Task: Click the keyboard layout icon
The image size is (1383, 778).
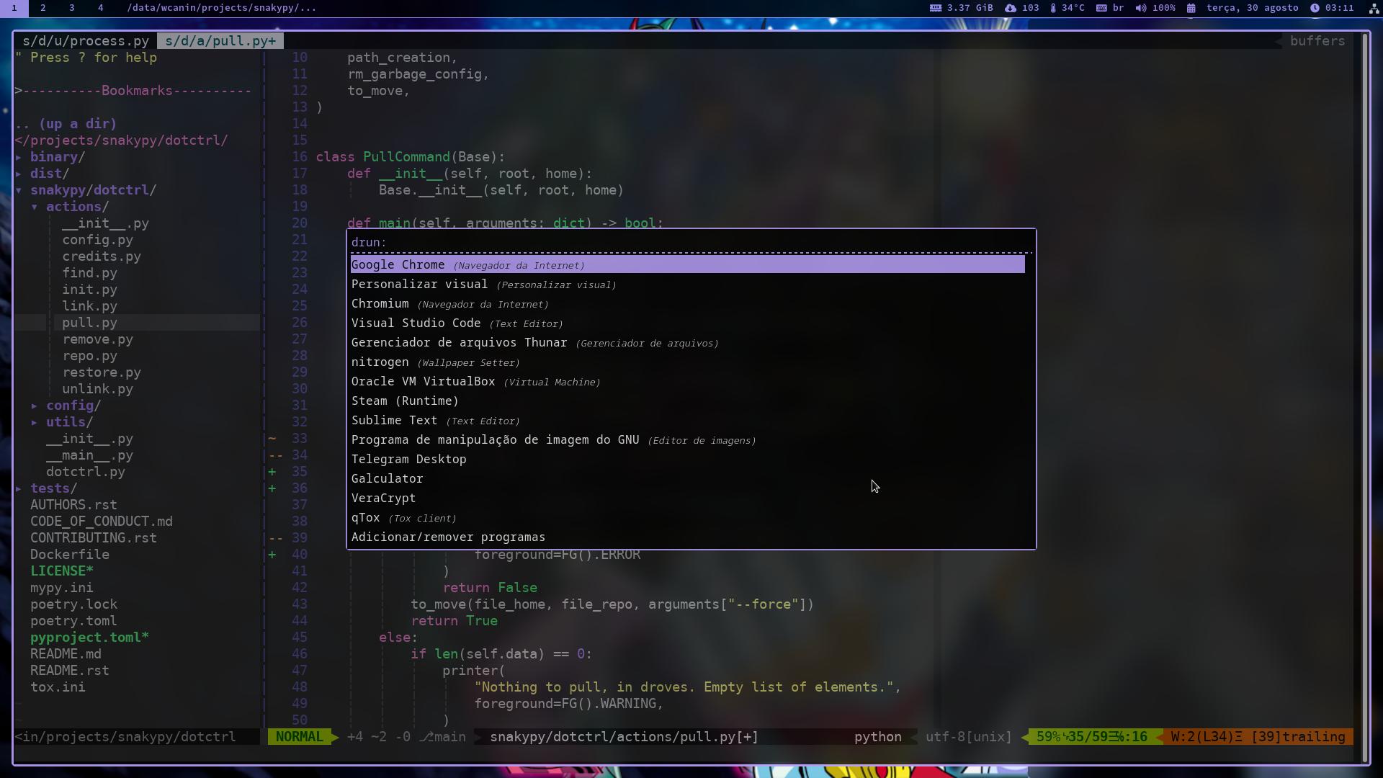Action: point(1101,8)
